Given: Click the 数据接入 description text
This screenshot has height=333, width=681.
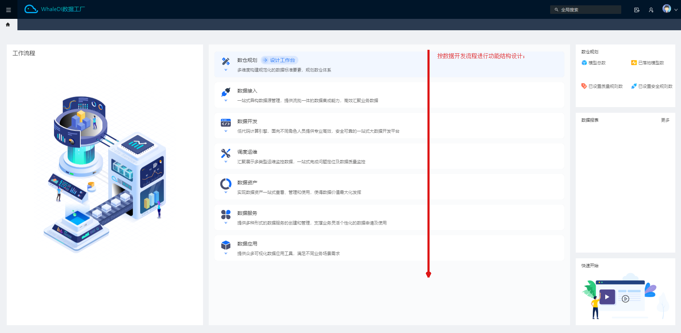Looking at the screenshot, I should (x=308, y=101).
